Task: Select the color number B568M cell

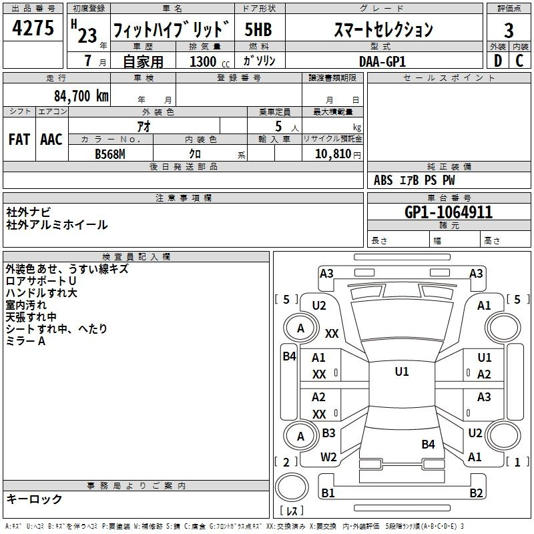Action: pyautogui.click(x=110, y=154)
